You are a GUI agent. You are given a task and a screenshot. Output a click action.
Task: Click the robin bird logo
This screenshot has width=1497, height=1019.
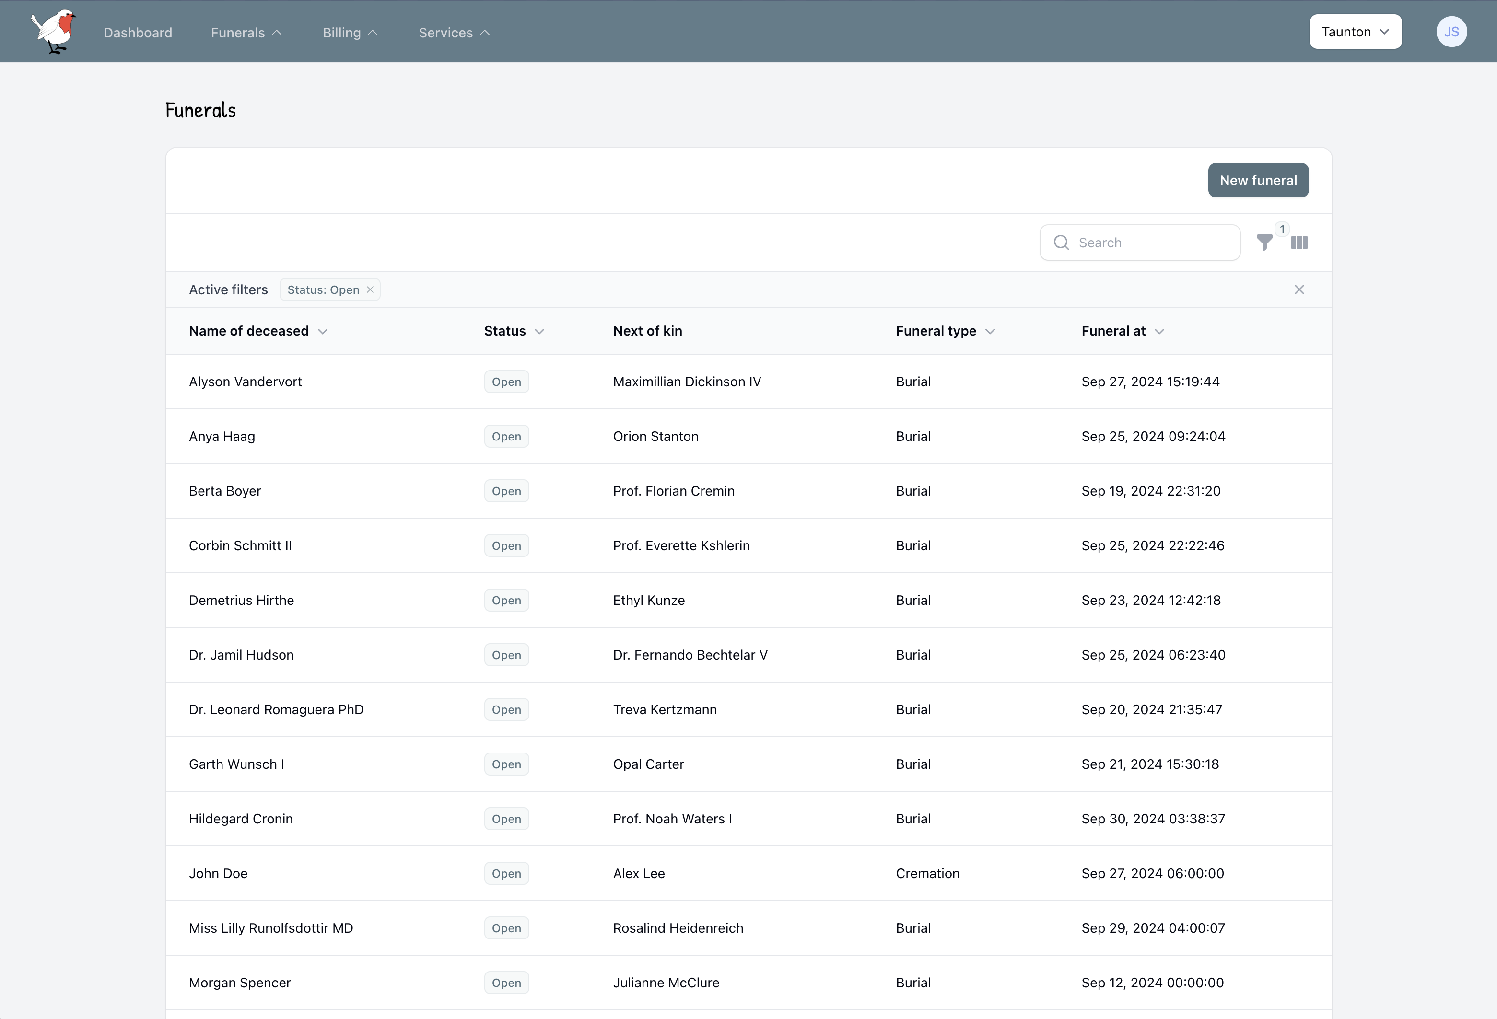pyautogui.click(x=54, y=32)
